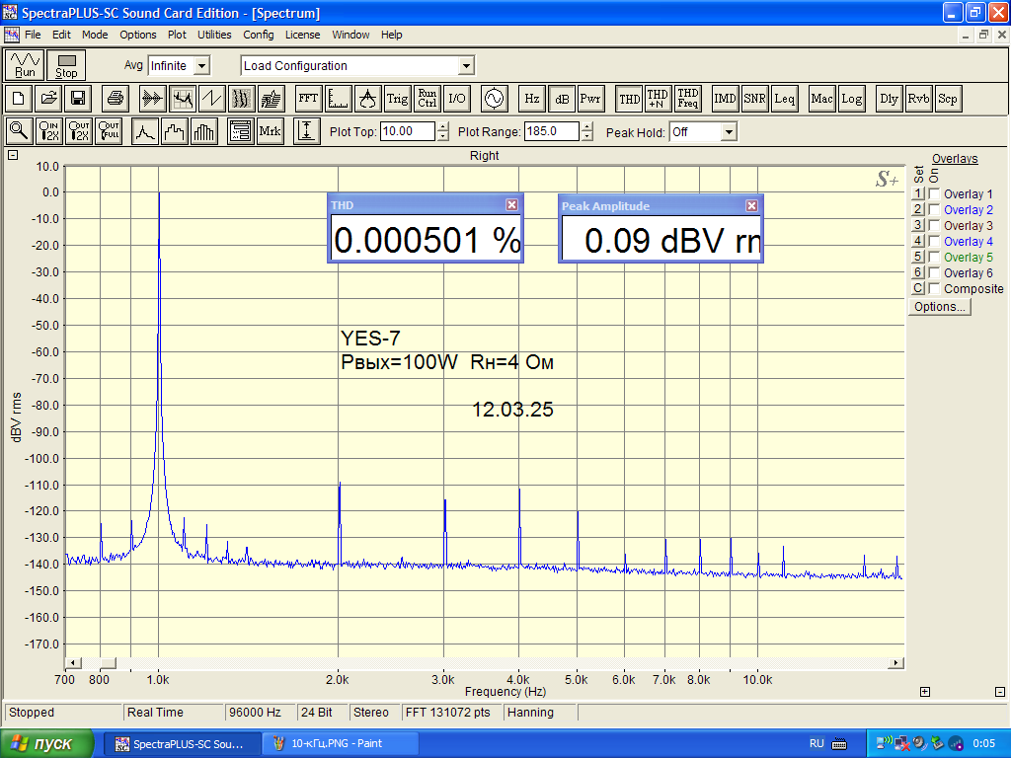Click the SNR measurement toolbar button
The image size is (1011, 758).
pyautogui.click(x=755, y=99)
